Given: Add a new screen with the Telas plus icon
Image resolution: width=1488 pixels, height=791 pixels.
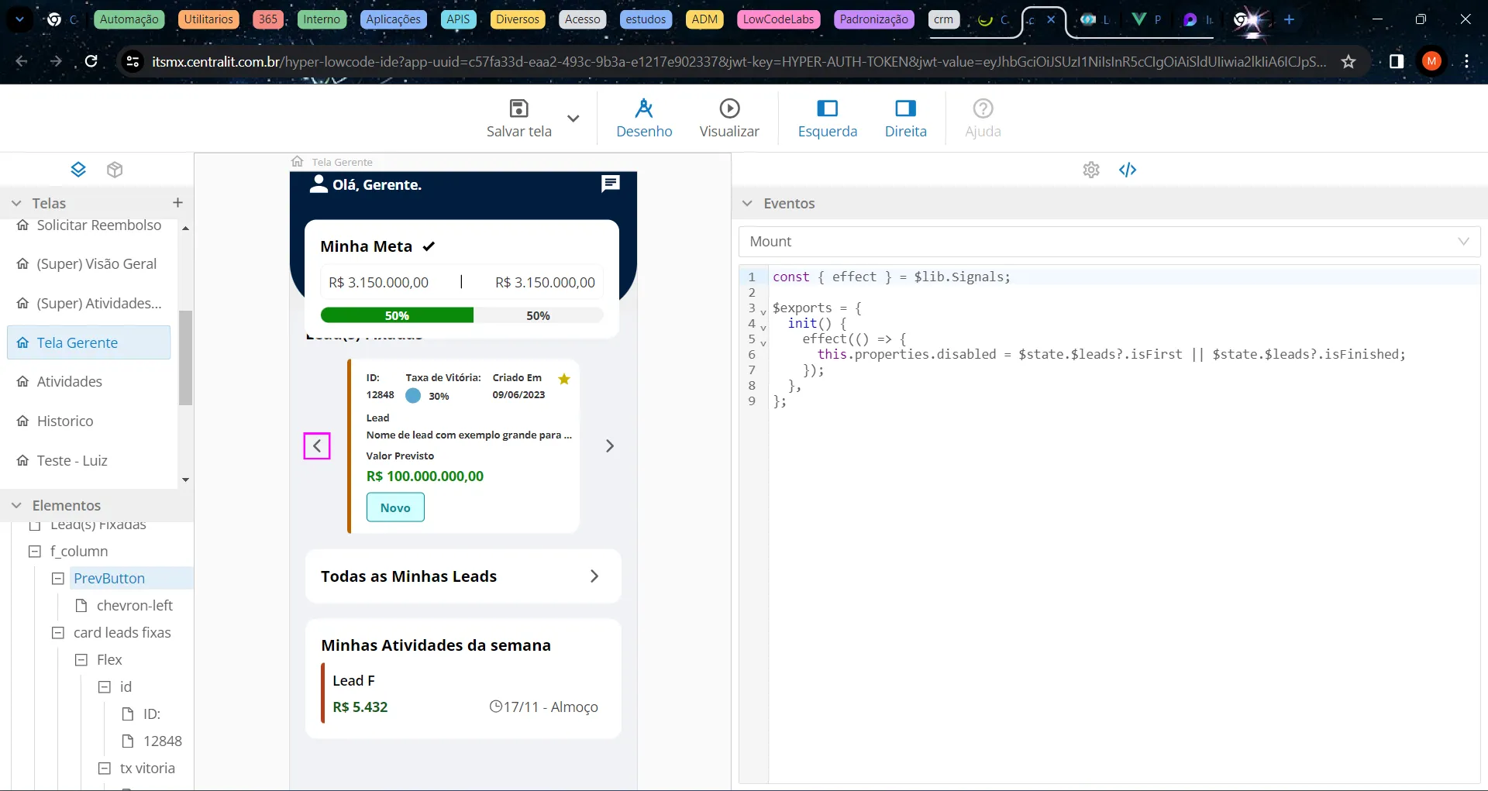Looking at the screenshot, I should coord(177,202).
